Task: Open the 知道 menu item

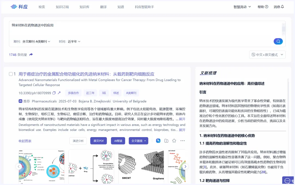Action: click(121, 7)
